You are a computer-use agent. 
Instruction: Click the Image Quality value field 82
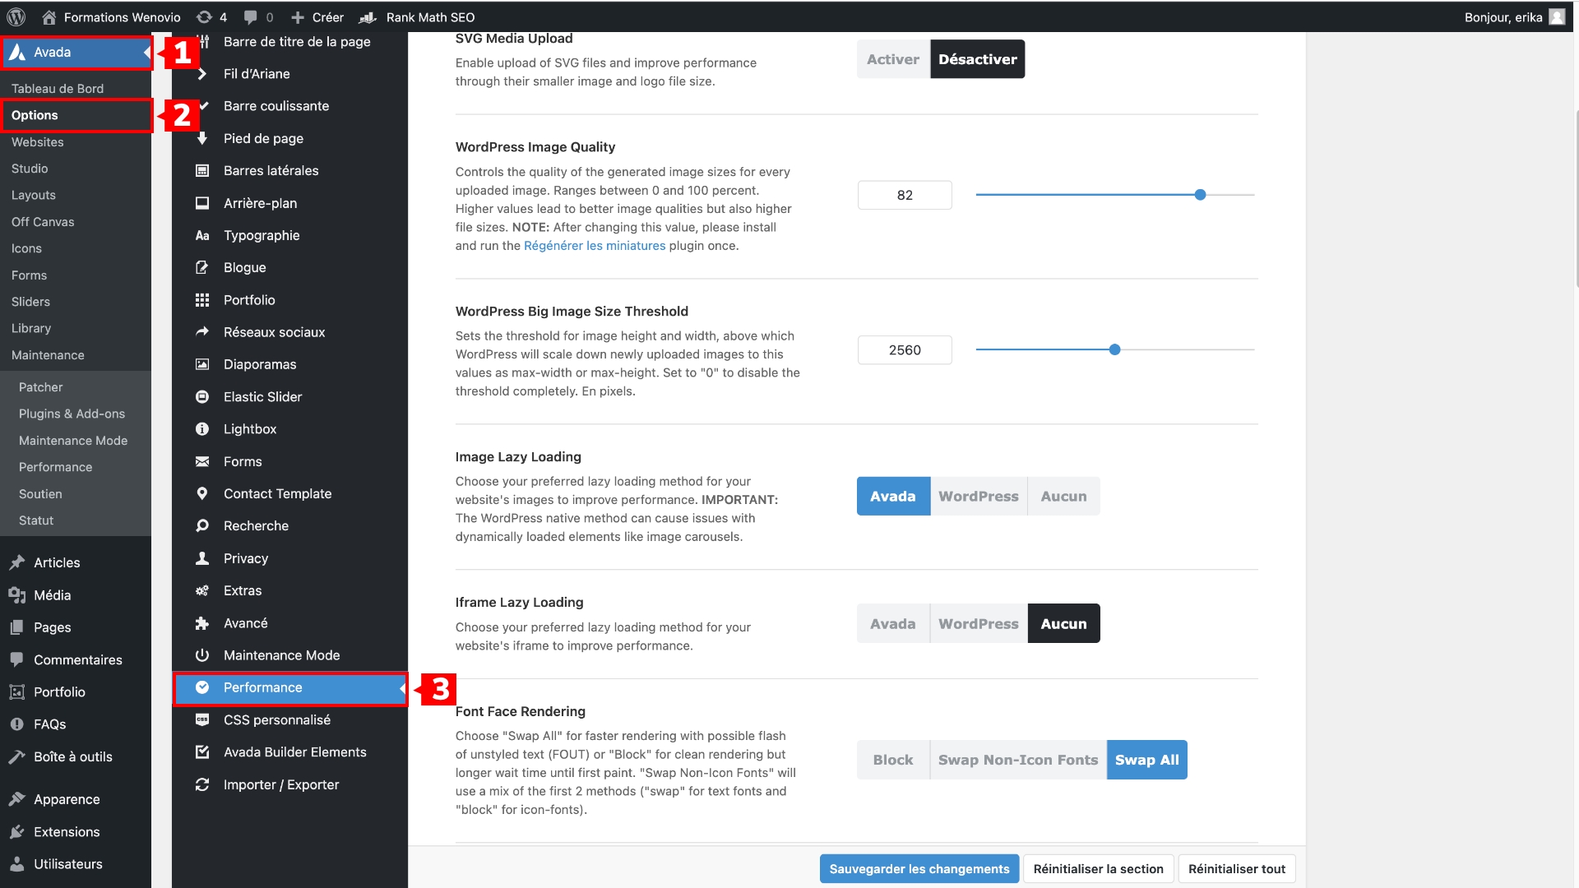[905, 195]
